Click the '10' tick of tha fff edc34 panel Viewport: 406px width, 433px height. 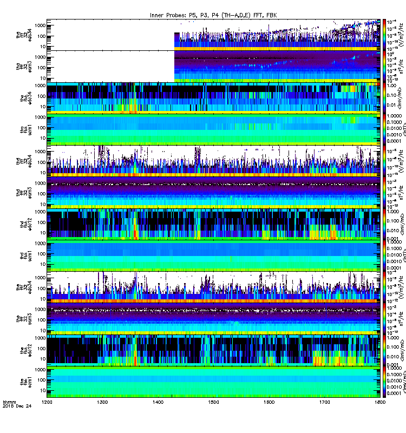point(43,47)
